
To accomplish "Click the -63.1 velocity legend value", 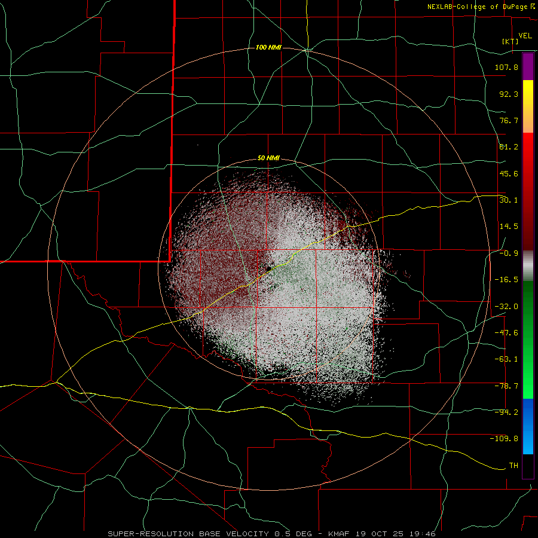I will (506, 359).
